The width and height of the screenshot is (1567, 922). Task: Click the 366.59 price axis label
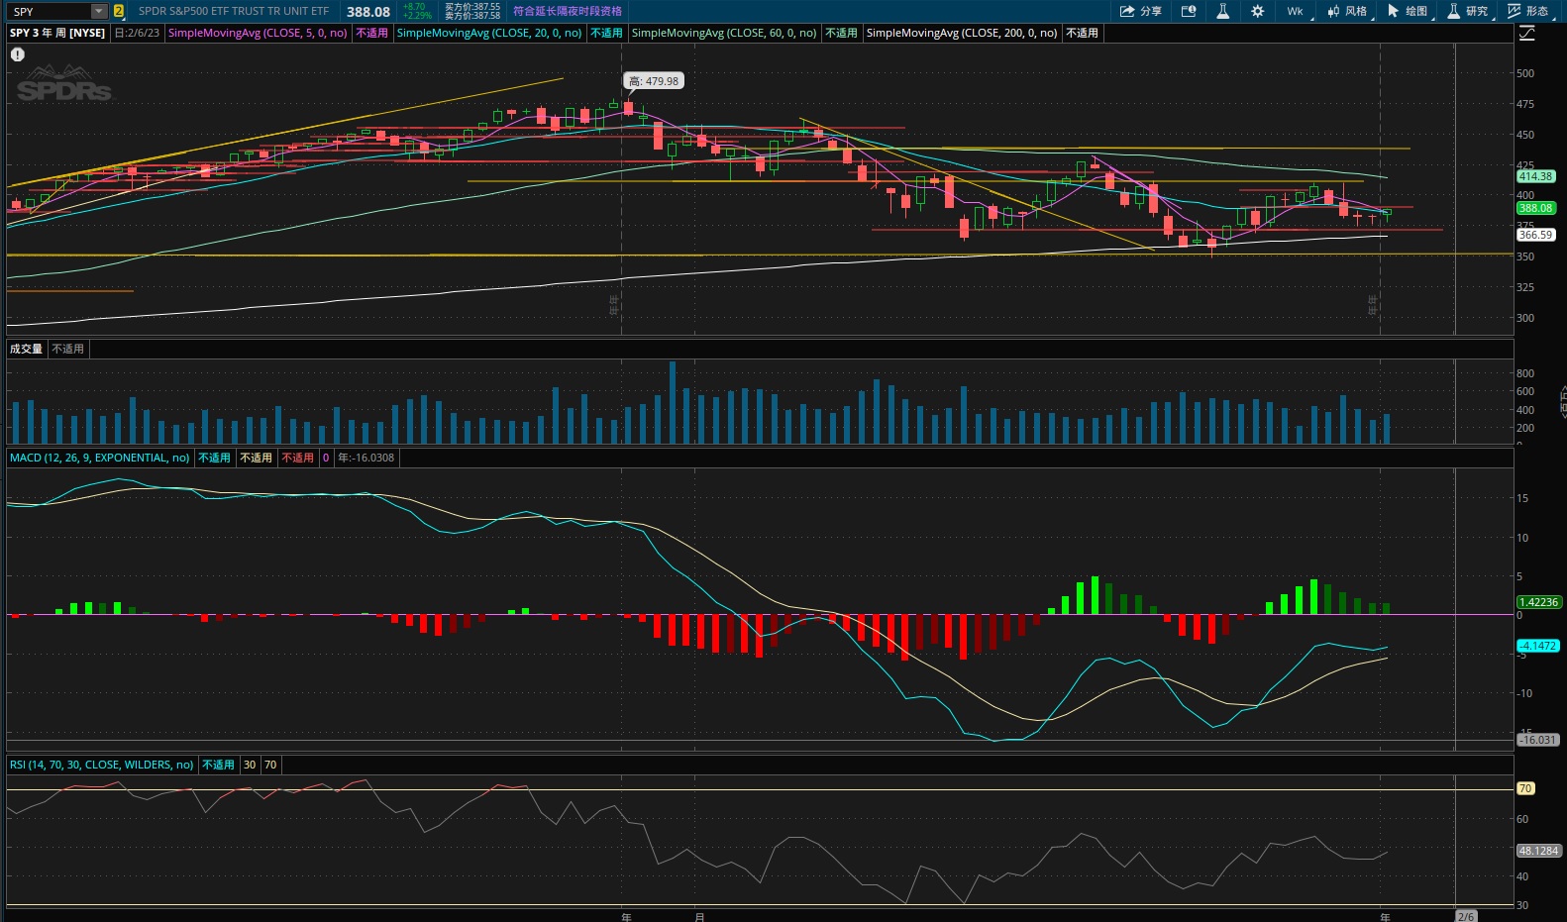[1536, 235]
